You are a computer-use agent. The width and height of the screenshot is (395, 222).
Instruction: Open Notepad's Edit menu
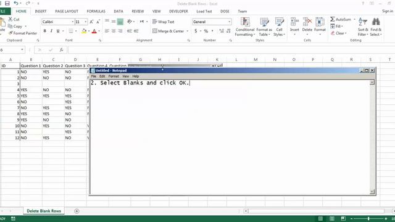pyautogui.click(x=102, y=76)
